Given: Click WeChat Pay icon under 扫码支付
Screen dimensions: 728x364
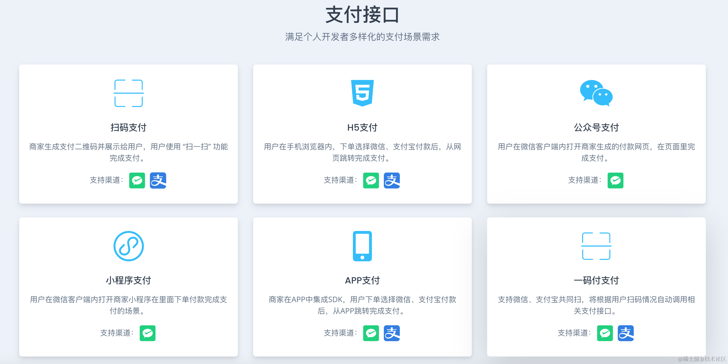Looking at the screenshot, I should point(137,180).
